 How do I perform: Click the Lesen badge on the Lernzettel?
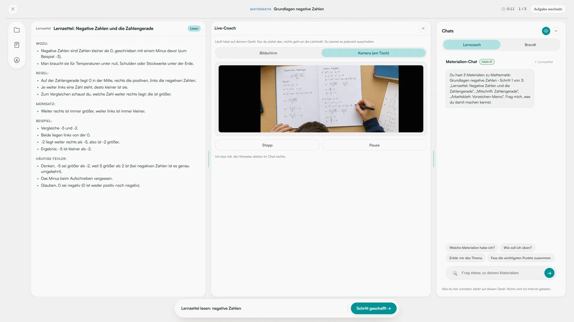coord(194,28)
